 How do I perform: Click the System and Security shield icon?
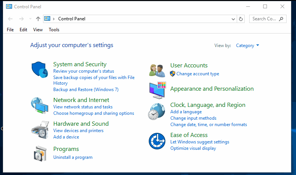pos(40,70)
